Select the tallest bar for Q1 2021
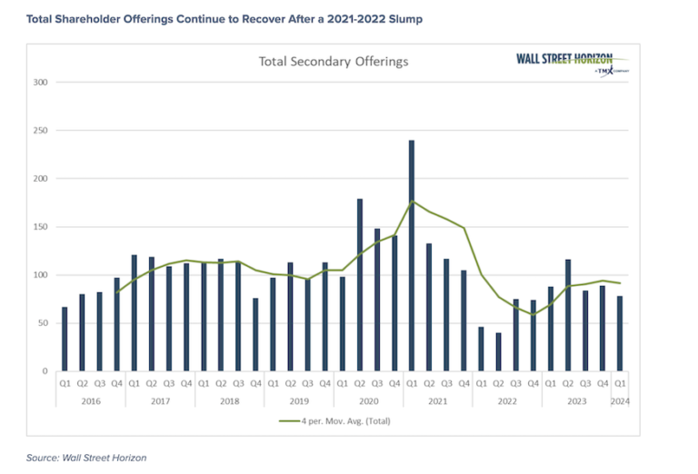This screenshot has width=698, height=474. (x=412, y=256)
